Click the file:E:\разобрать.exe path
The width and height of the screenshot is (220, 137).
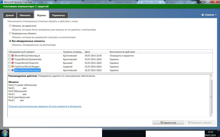pyautogui.click(x=19, y=97)
